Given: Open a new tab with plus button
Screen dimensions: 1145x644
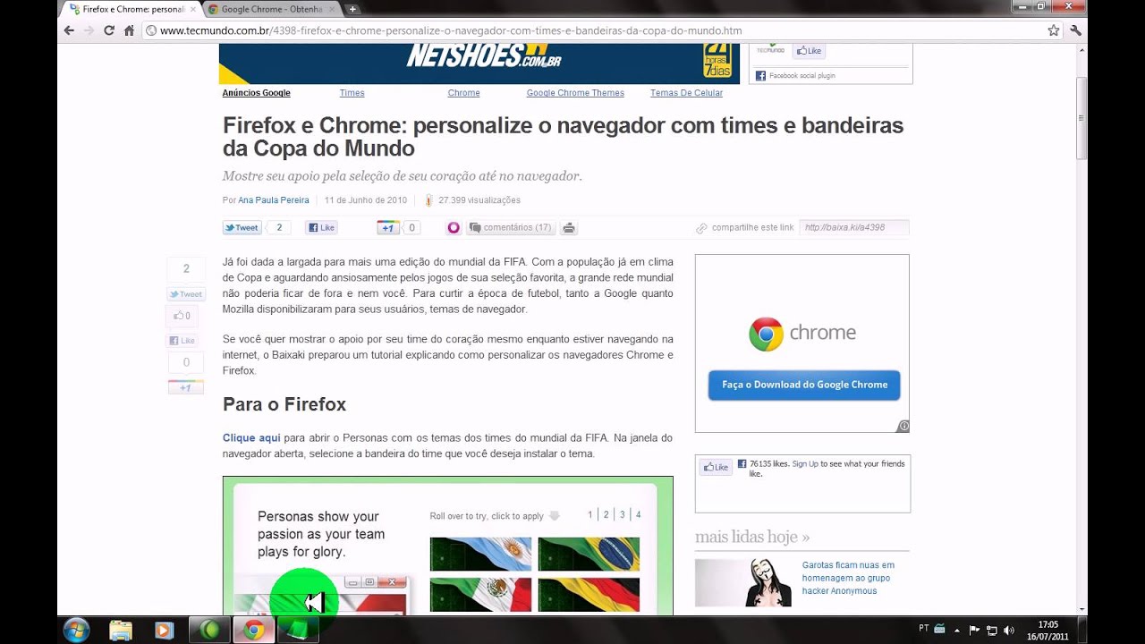Looking at the screenshot, I should (x=352, y=9).
